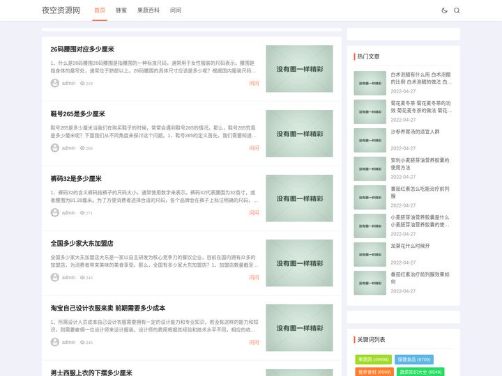The width and height of the screenshot is (502, 376).
Task: Select the green 果蔬网 keyword tag
Action: (373, 359)
